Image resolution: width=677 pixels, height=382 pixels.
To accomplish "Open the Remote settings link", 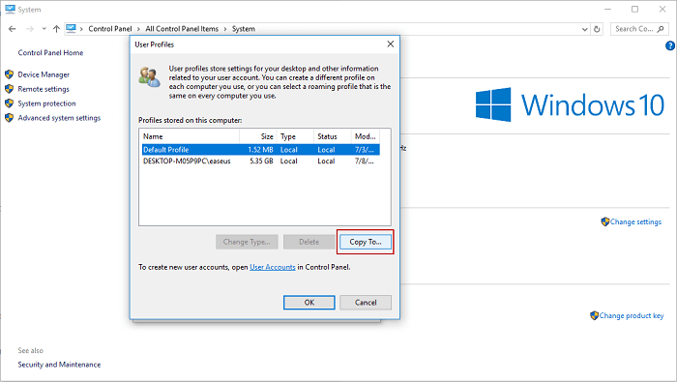I will tap(44, 89).
